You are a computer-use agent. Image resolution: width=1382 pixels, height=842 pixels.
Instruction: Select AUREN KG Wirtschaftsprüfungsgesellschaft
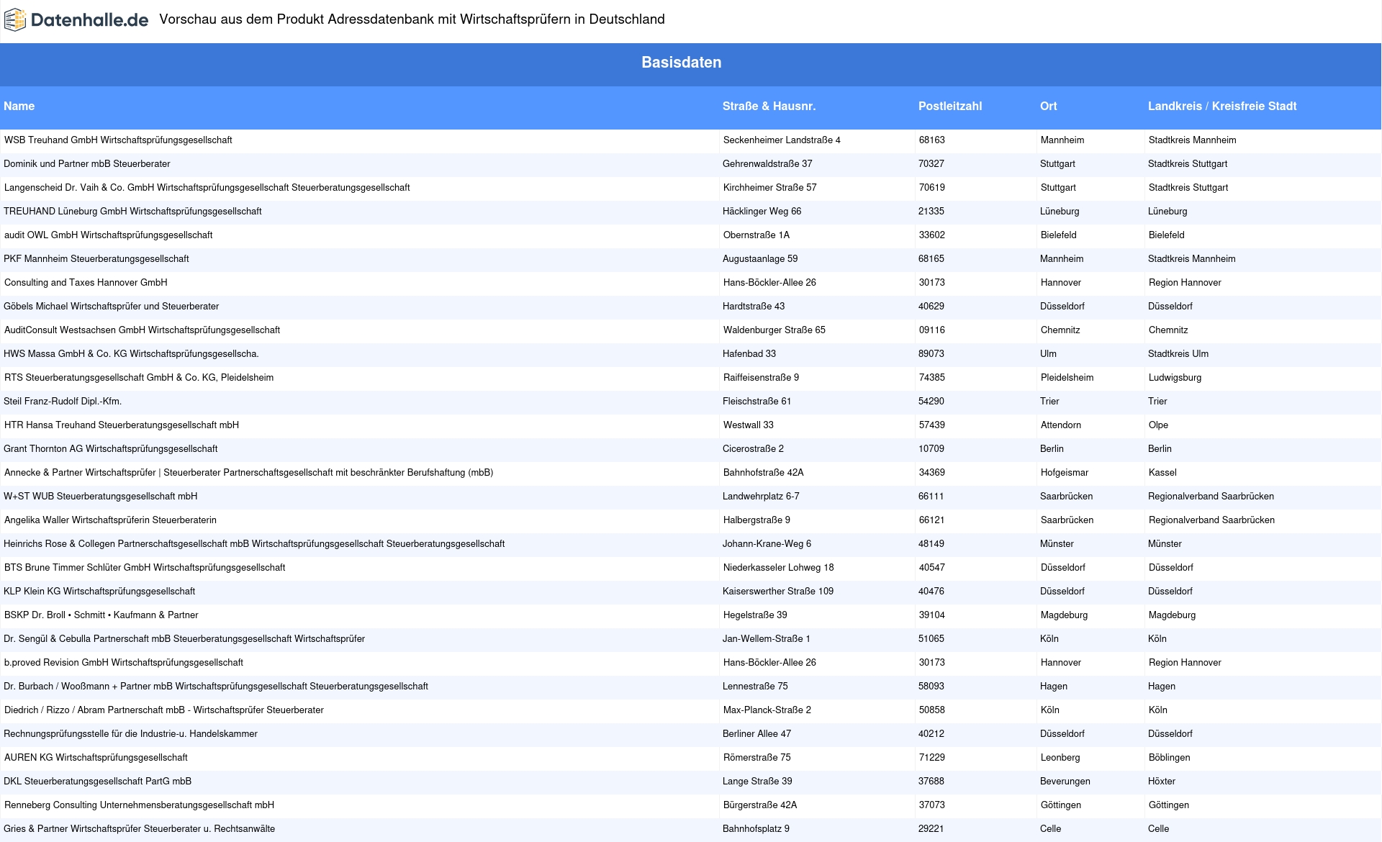point(96,758)
